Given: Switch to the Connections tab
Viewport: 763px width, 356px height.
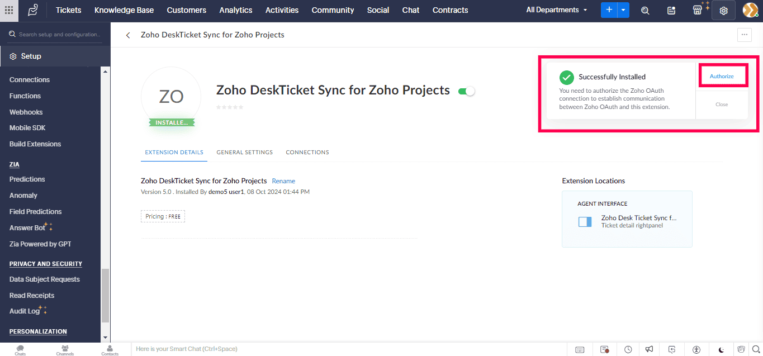Looking at the screenshot, I should click(x=307, y=152).
